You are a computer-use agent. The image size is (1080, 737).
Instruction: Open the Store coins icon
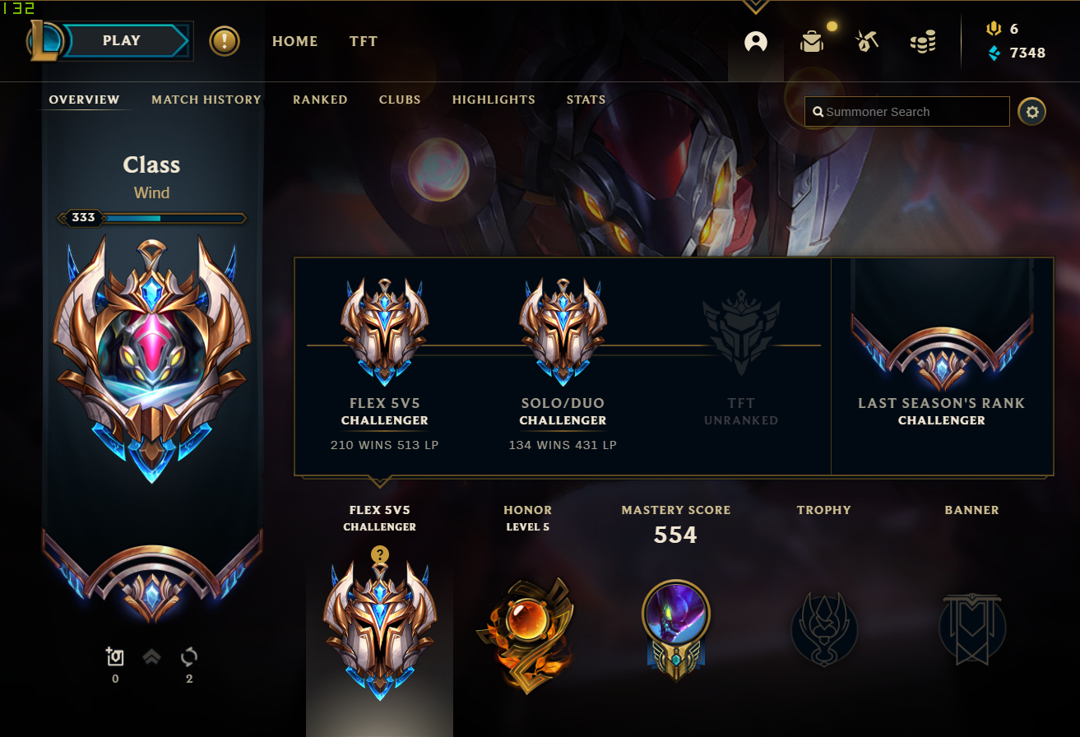click(x=923, y=42)
